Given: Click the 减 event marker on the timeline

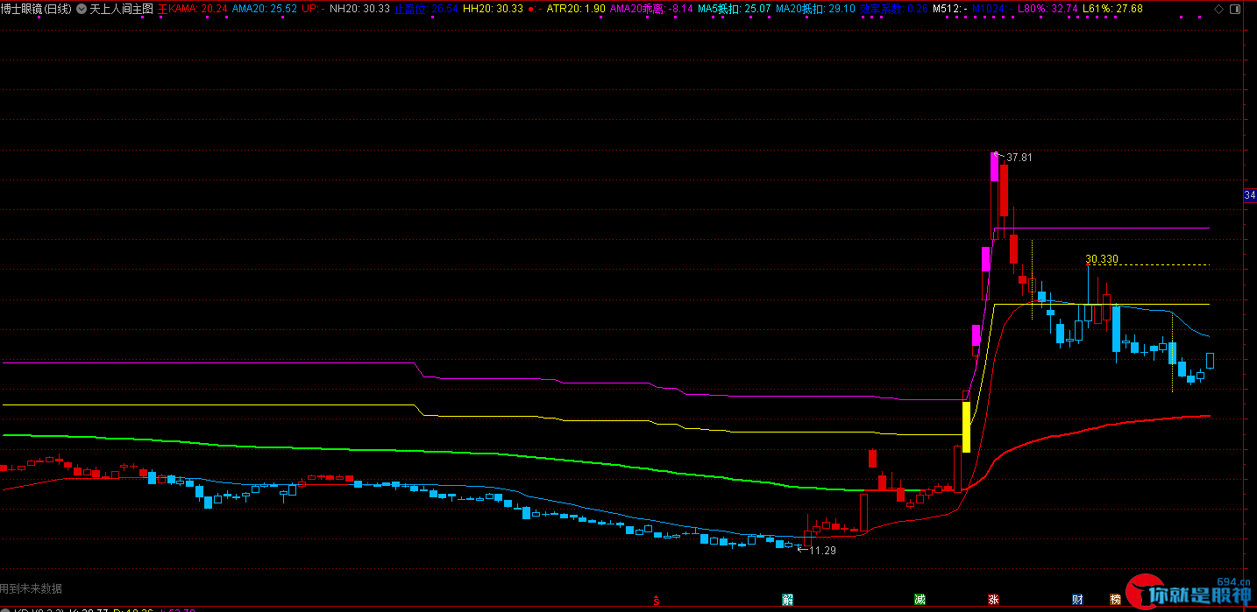Looking at the screenshot, I should pyautogui.click(x=920, y=600).
